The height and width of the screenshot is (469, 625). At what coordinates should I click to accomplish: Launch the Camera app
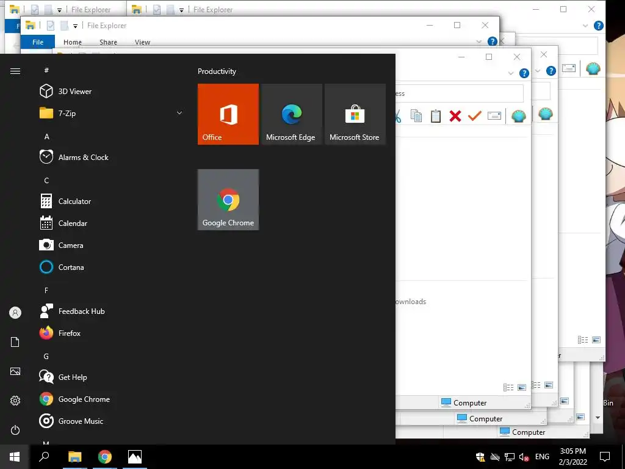click(112, 245)
